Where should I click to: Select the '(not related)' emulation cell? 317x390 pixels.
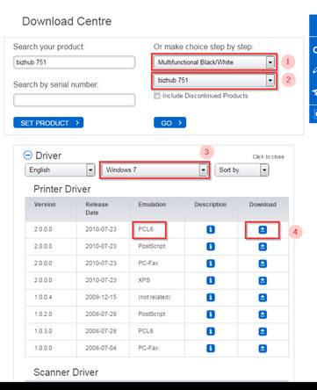[x=155, y=297]
